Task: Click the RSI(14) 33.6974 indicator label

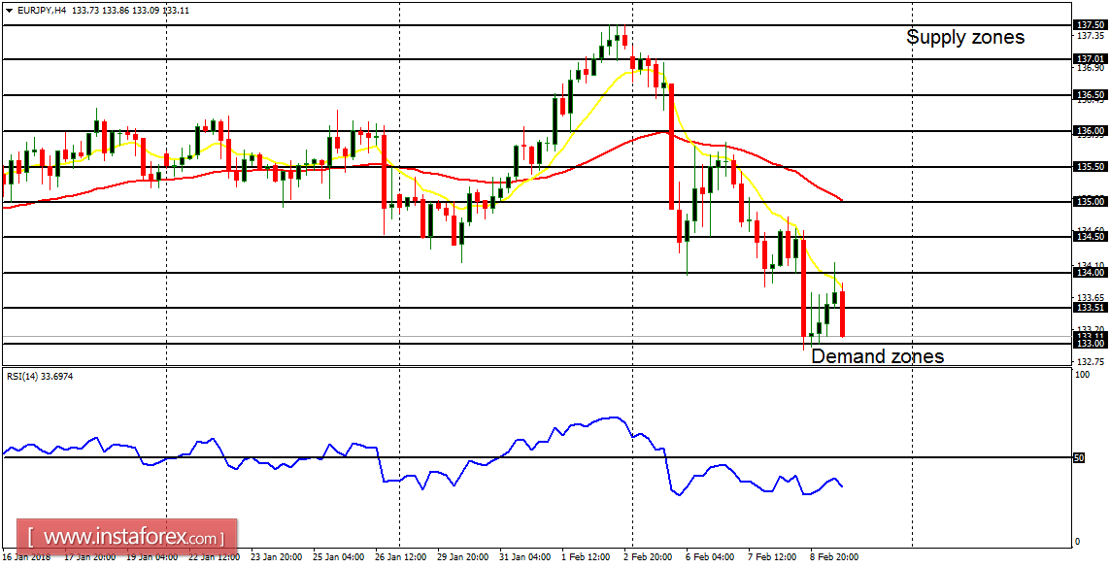Action: click(39, 377)
